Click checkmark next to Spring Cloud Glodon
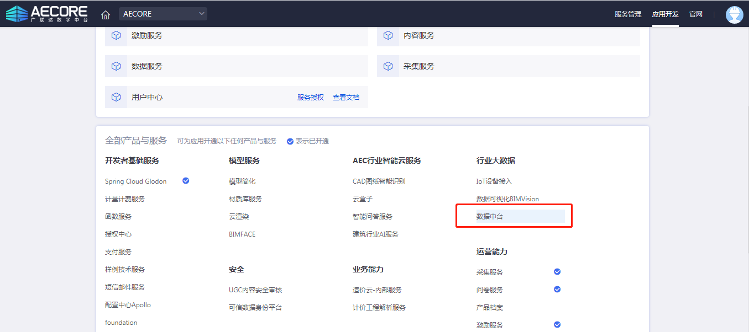The width and height of the screenshot is (749, 332). [186, 180]
